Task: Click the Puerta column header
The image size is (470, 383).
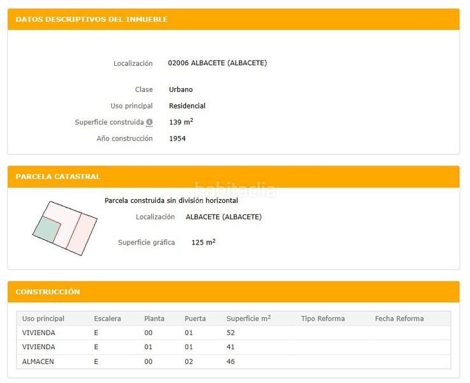Action: [x=195, y=319]
